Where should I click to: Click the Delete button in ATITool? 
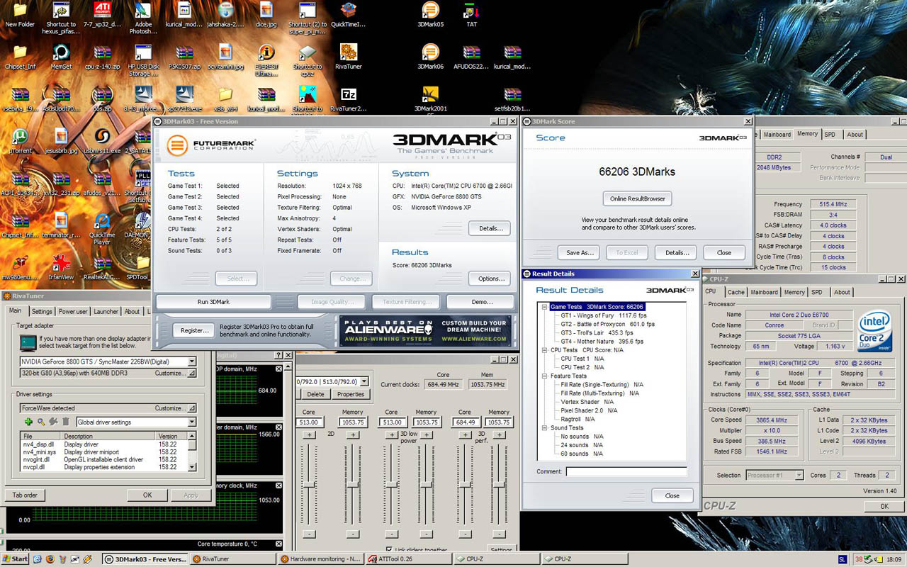pos(316,394)
